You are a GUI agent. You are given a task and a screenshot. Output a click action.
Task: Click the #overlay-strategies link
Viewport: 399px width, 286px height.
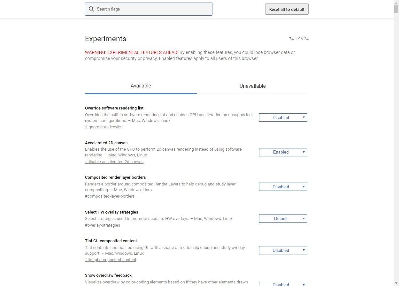(x=103, y=225)
